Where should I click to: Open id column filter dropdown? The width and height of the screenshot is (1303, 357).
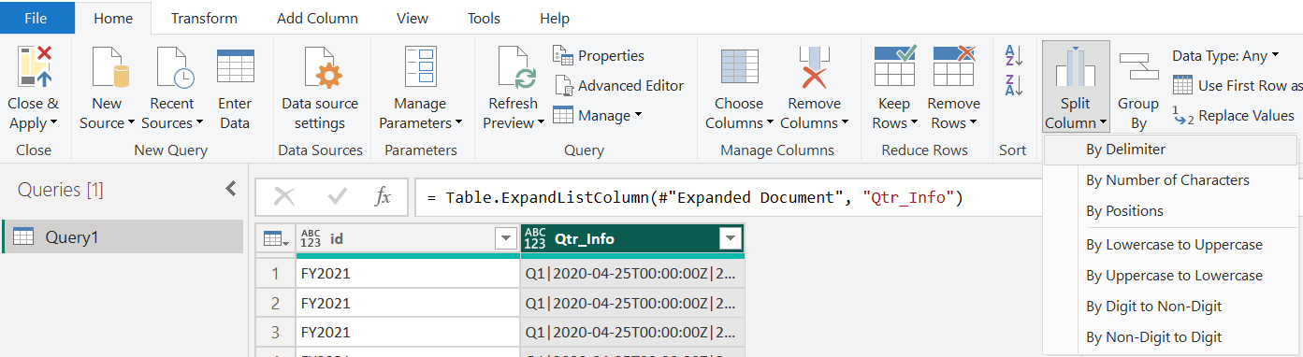pos(506,239)
